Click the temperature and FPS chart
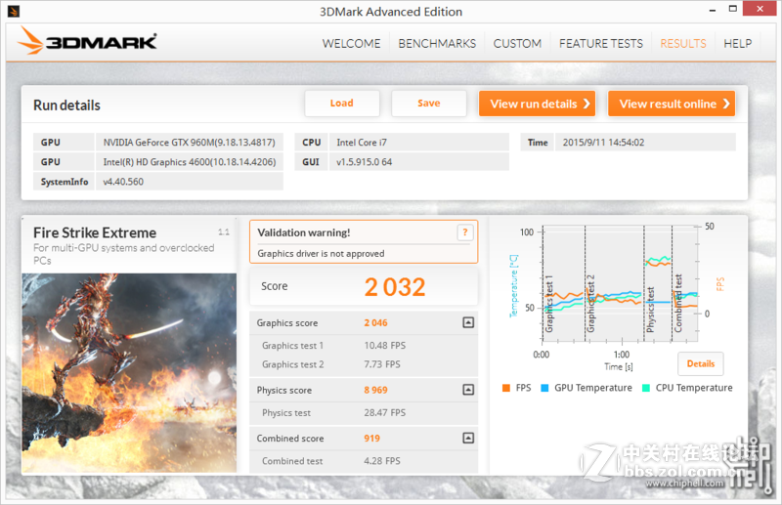Screen dimensions: 782x505 (x=620, y=283)
